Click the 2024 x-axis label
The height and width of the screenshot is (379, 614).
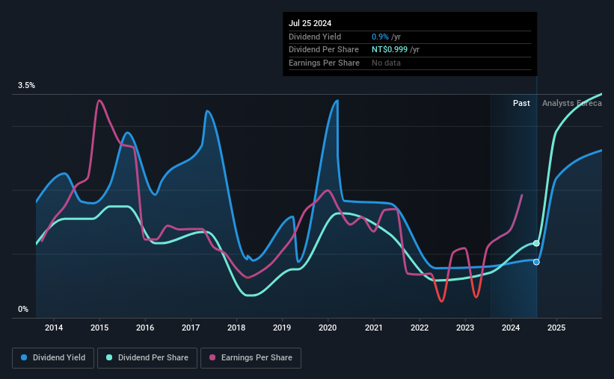511,328
